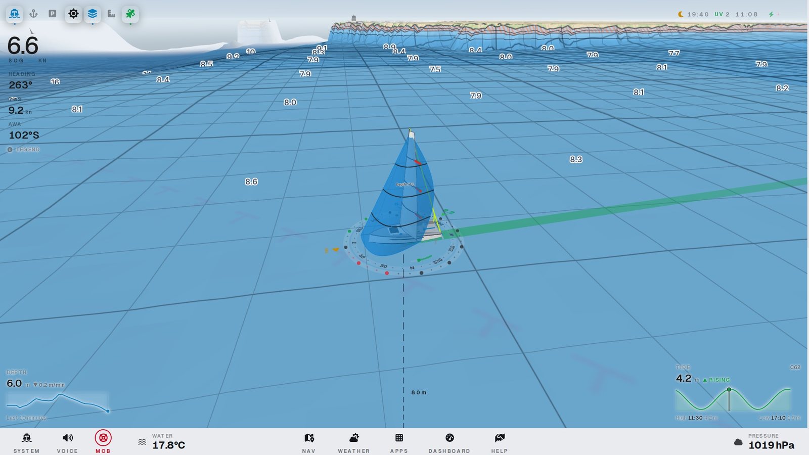Open the Dashboard tab
Screen dimensions: 809x455
click(450, 442)
